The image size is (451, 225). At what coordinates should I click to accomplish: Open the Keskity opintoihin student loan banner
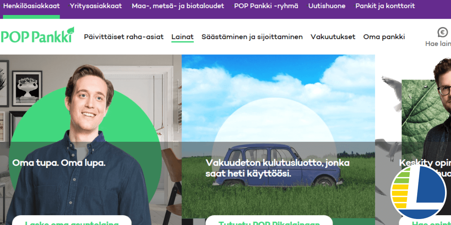[x=413, y=139]
